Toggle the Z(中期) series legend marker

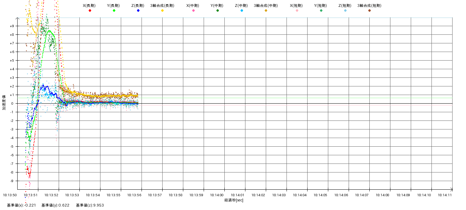pos(242,11)
